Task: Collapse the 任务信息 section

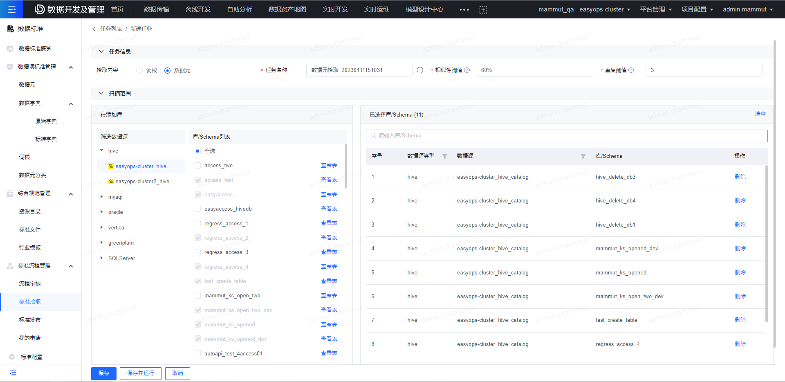Action: [x=101, y=52]
